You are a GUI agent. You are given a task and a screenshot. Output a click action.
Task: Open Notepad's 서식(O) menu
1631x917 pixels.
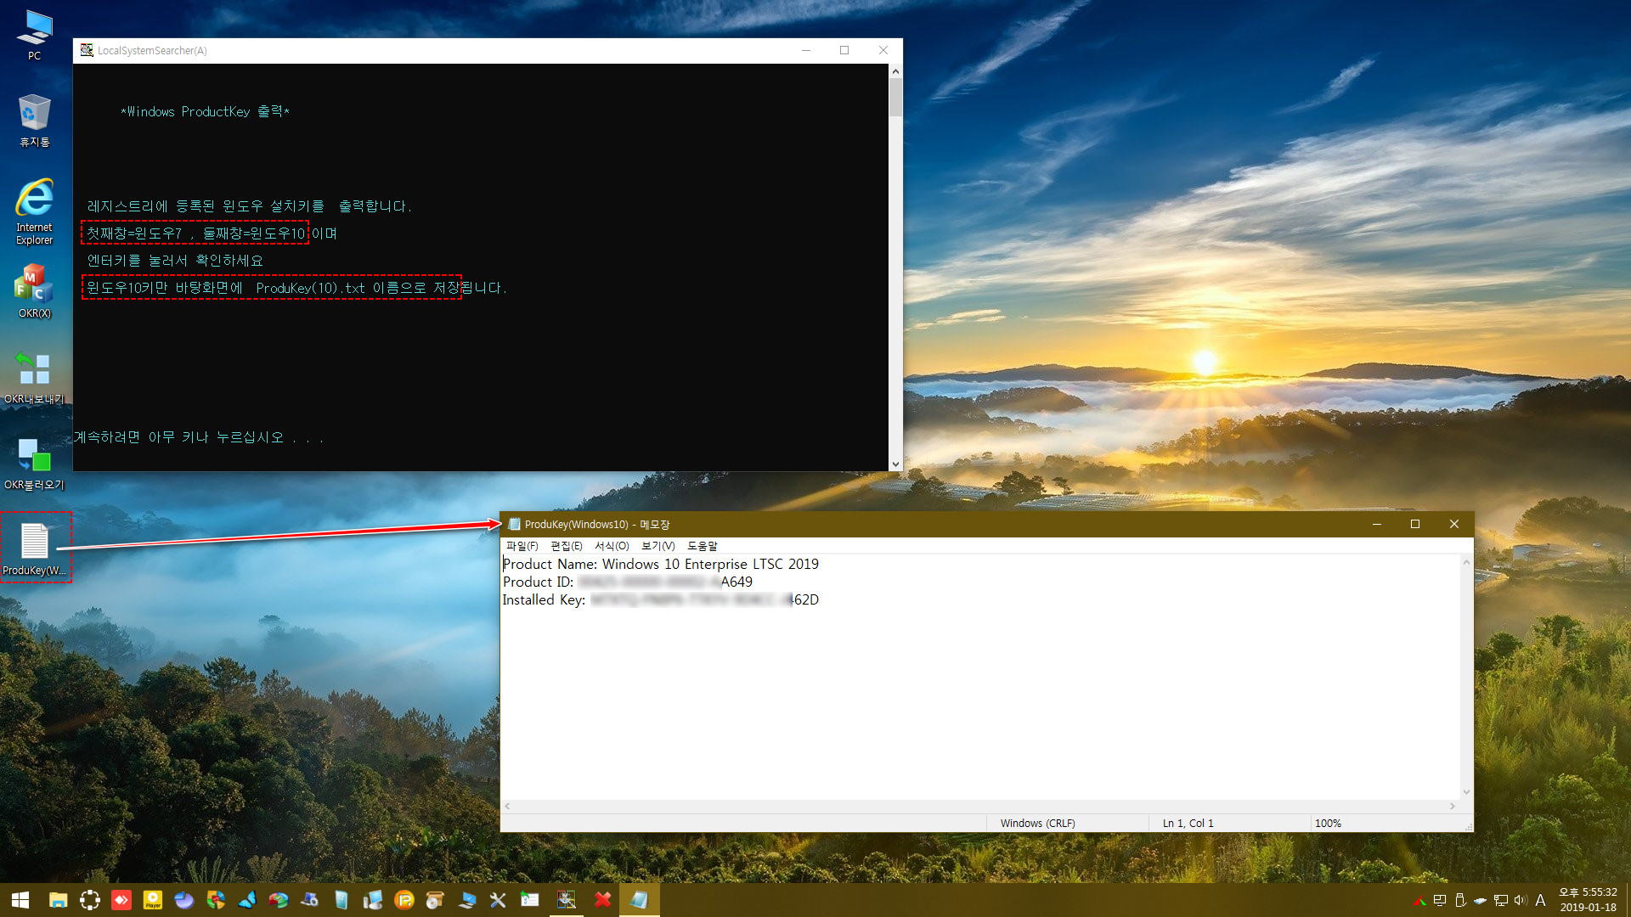(x=612, y=546)
